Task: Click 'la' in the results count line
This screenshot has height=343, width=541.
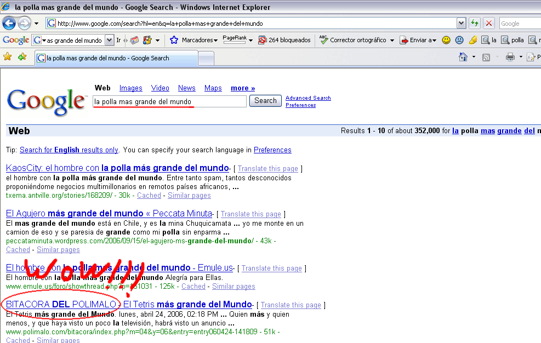Action: pyautogui.click(x=455, y=131)
